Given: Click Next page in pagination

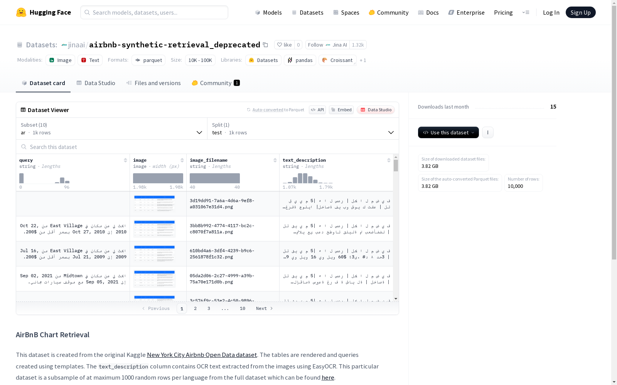Looking at the screenshot, I should (265, 308).
